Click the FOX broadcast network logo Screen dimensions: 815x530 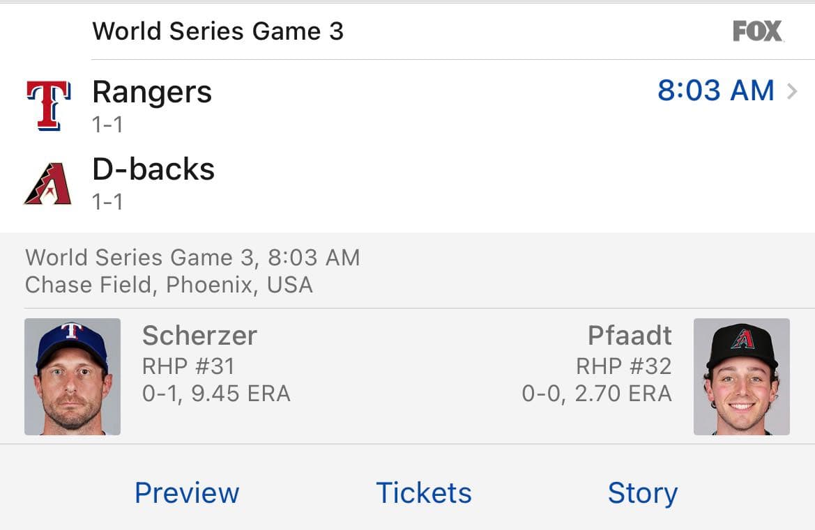[758, 31]
